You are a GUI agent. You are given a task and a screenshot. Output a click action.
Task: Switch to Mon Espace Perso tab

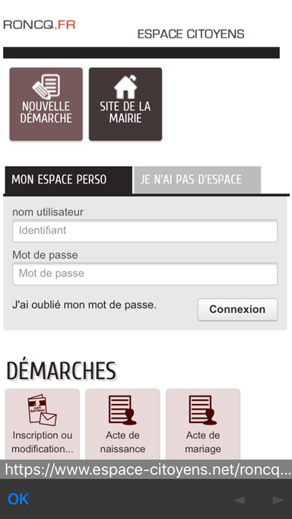point(68,180)
